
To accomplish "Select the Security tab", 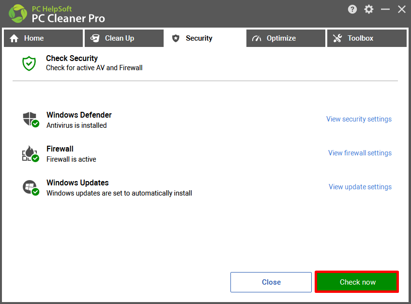I will pos(205,38).
